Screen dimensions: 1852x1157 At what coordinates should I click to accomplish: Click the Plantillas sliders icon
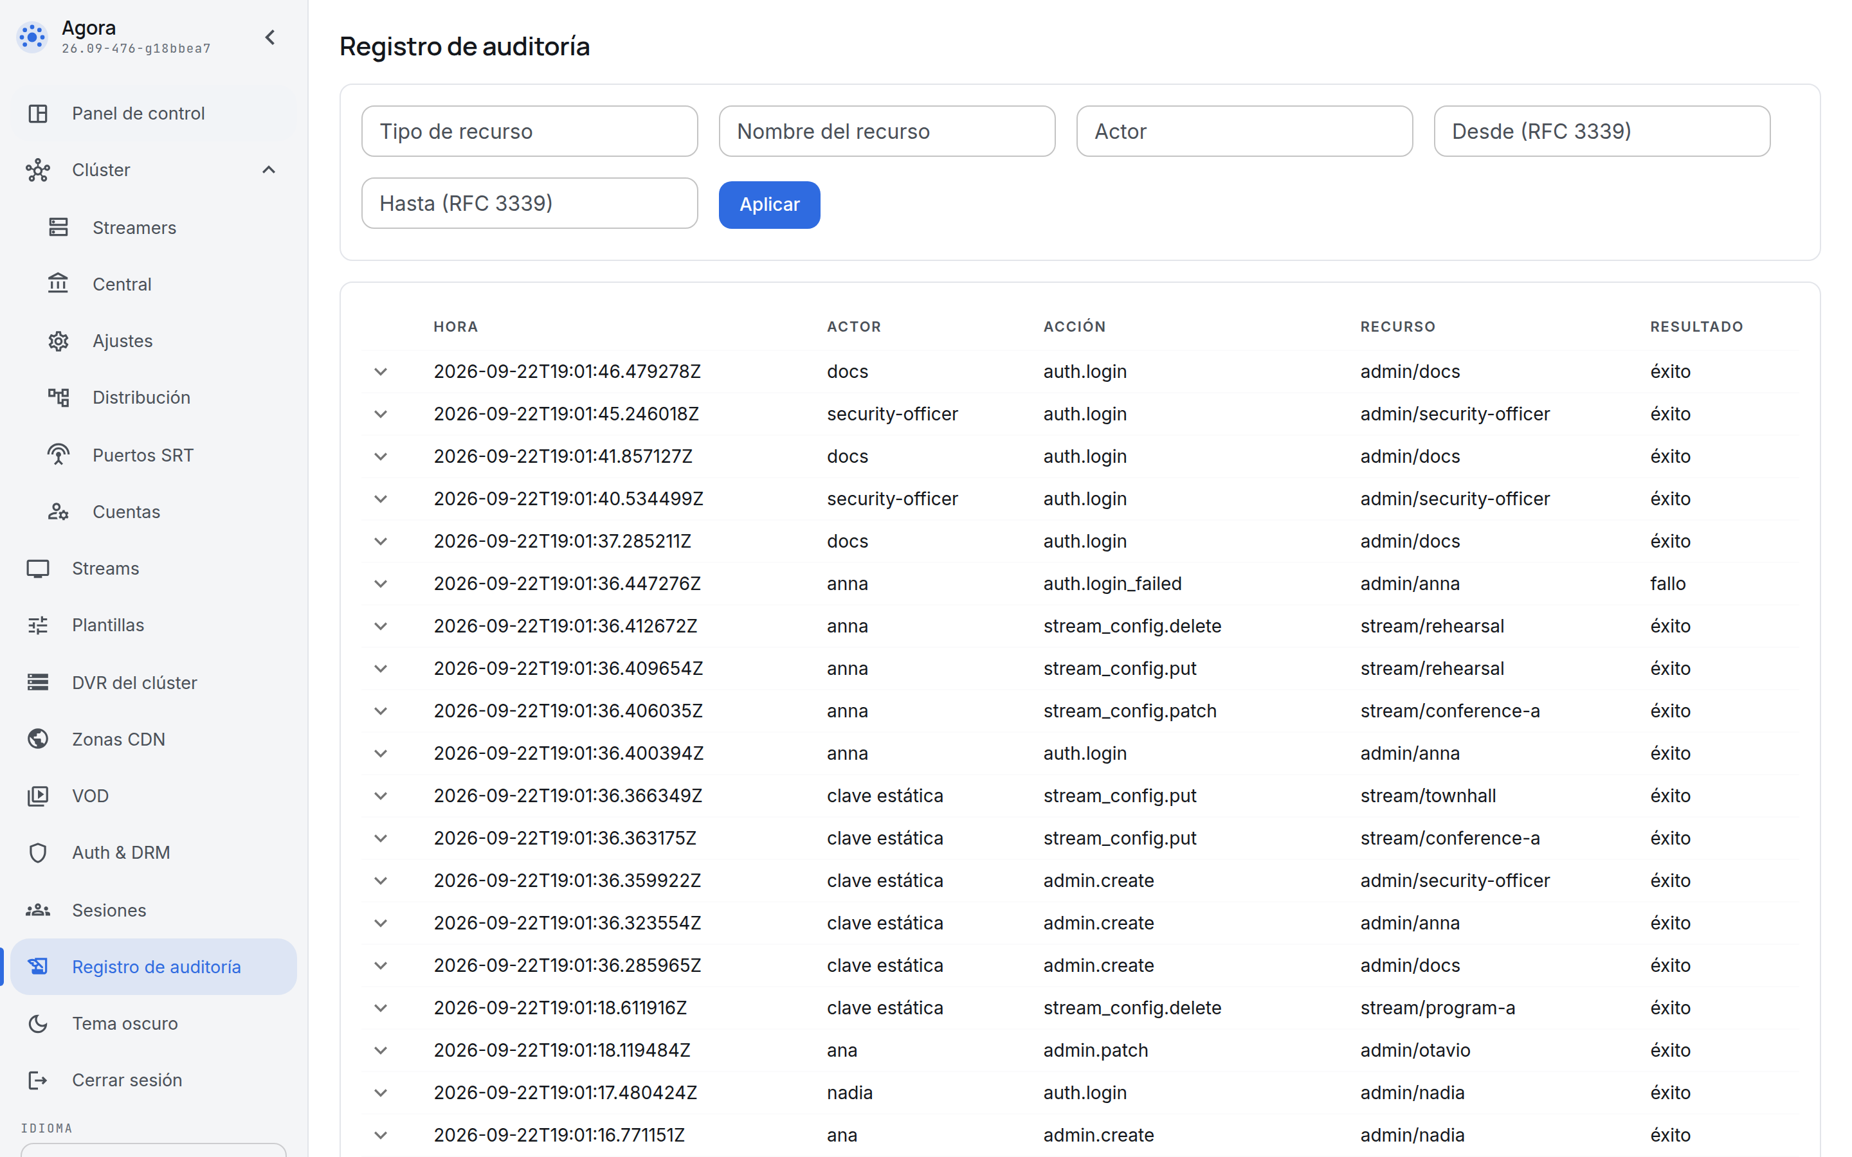click(37, 625)
